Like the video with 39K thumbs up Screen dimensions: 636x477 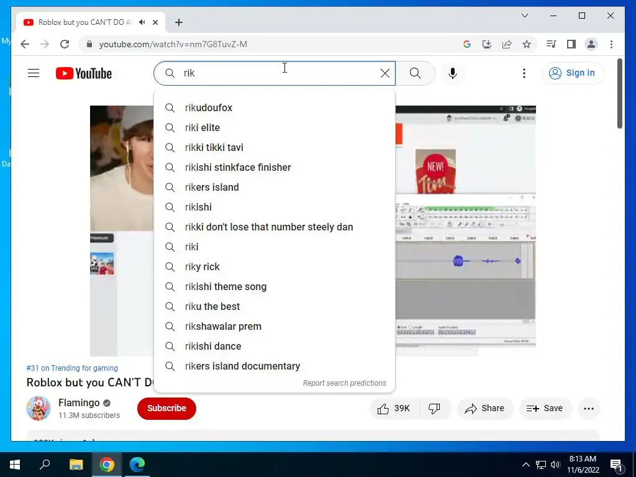[x=393, y=409]
